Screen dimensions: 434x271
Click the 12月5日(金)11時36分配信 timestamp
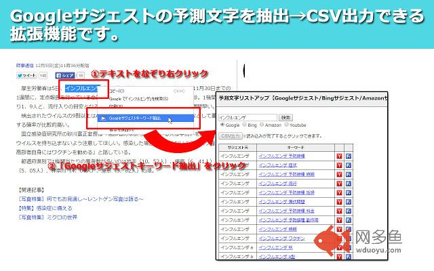click(x=62, y=66)
